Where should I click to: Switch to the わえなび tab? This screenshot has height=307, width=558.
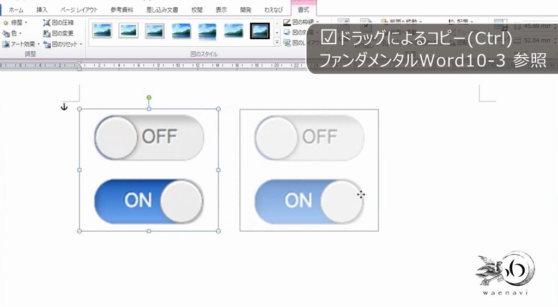(274, 10)
